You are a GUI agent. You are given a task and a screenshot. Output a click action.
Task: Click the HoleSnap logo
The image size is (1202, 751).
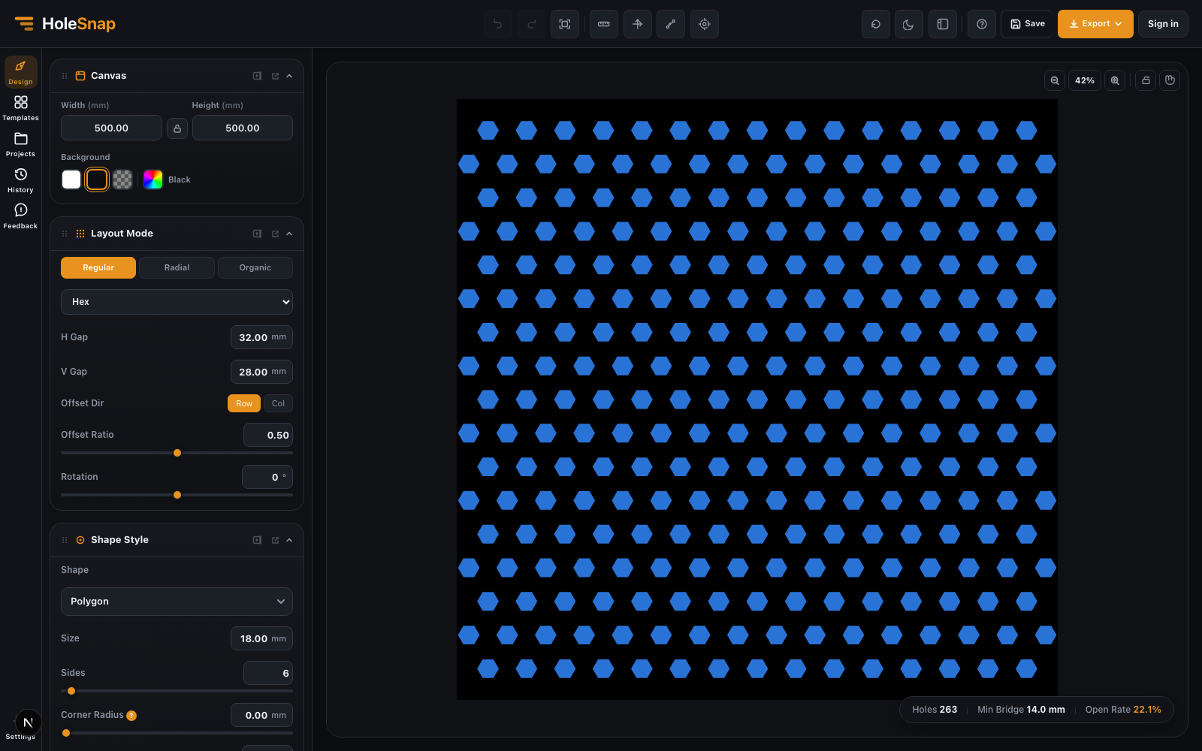pos(65,24)
